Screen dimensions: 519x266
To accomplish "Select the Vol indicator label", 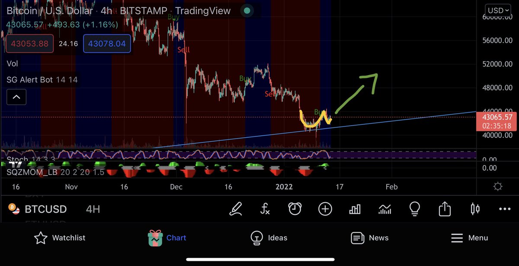I will (x=13, y=64).
